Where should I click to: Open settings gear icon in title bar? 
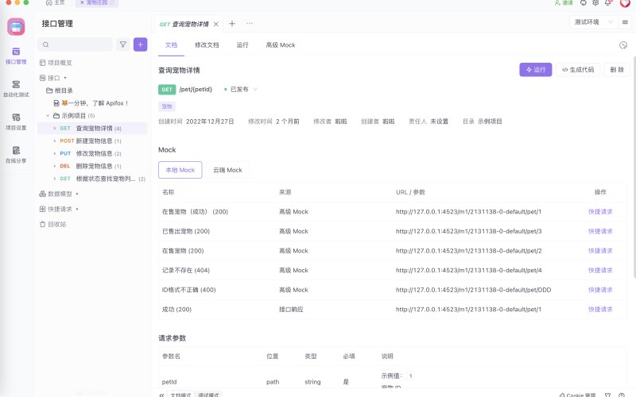(595, 2)
